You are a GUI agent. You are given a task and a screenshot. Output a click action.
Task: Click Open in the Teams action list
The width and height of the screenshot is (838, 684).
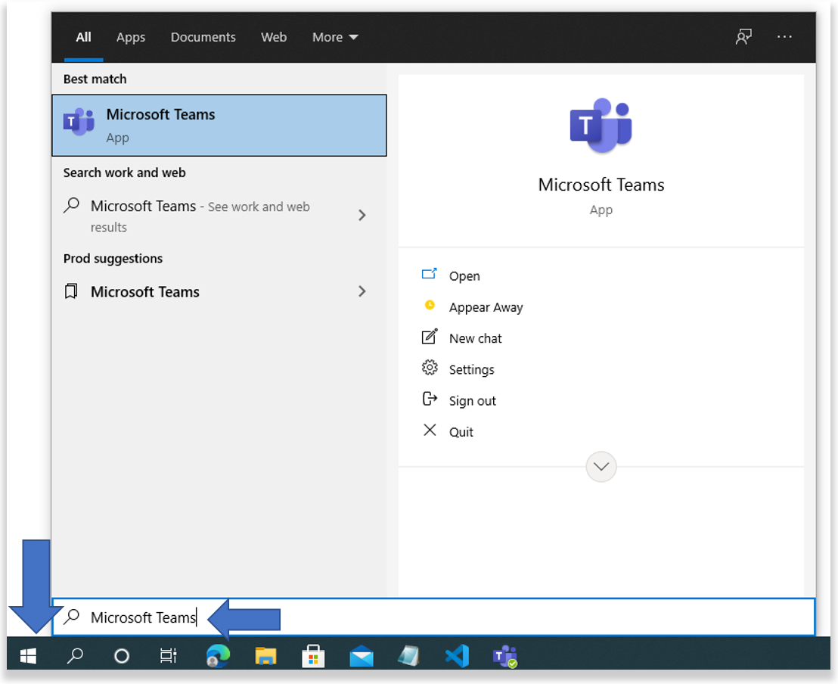pos(464,276)
